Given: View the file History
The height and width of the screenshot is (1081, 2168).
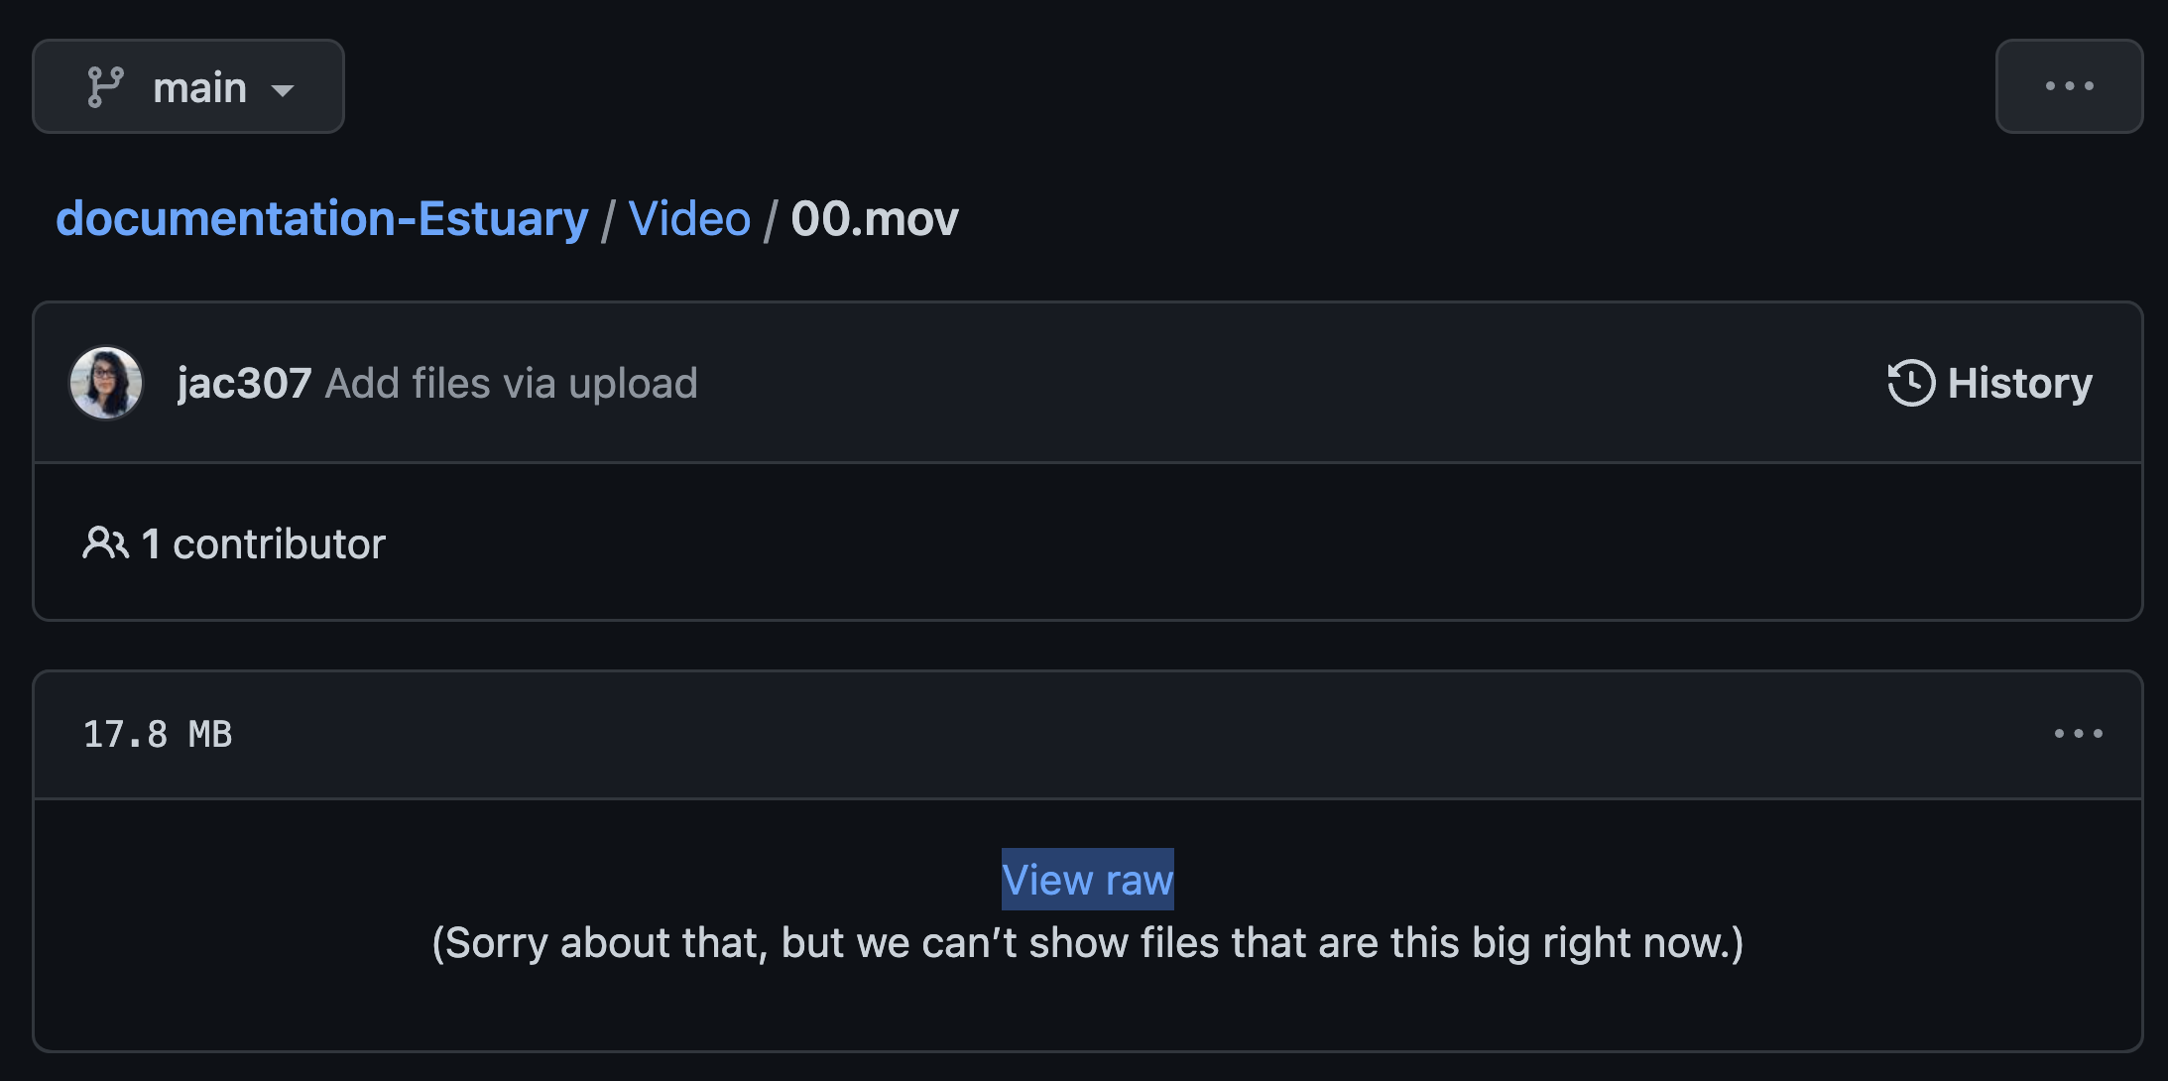Looking at the screenshot, I should [x=1990, y=383].
